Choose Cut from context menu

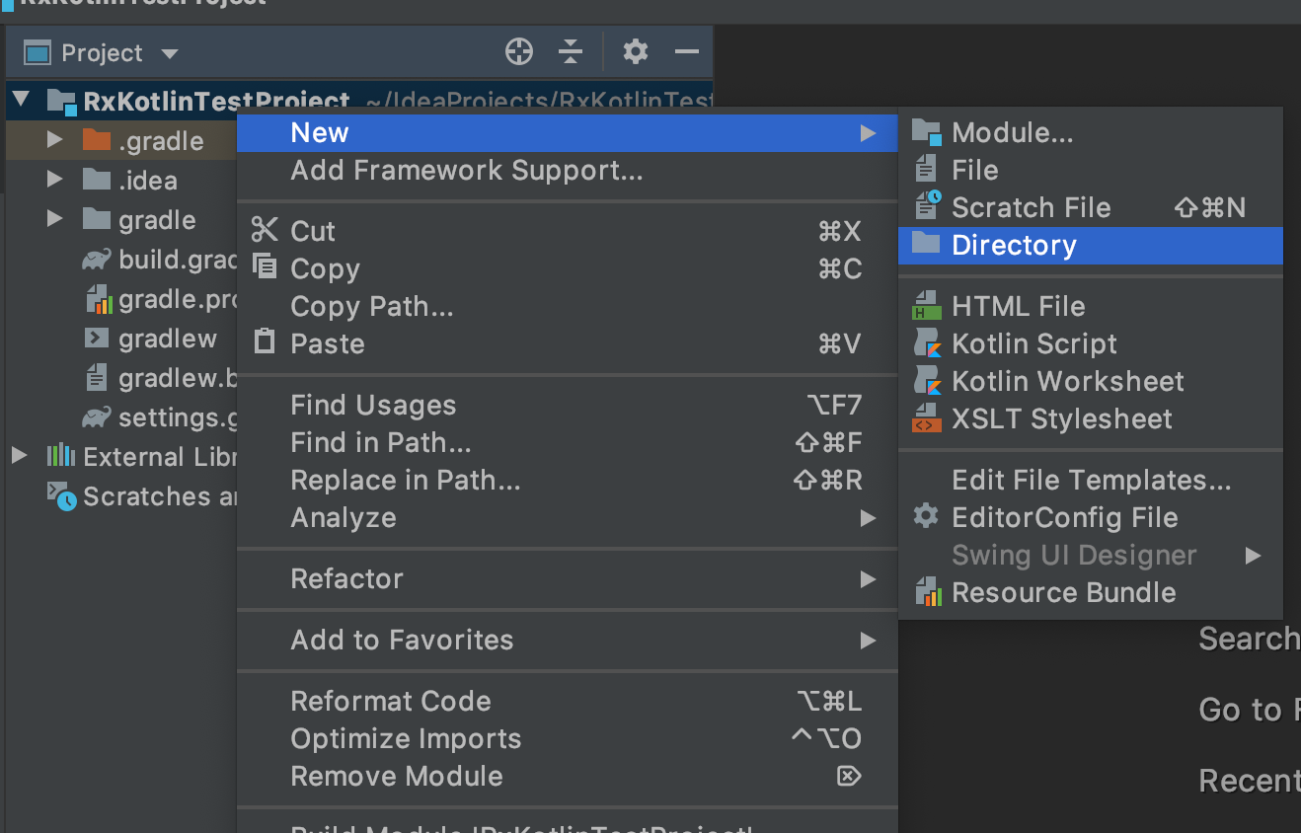tap(567, 231)
